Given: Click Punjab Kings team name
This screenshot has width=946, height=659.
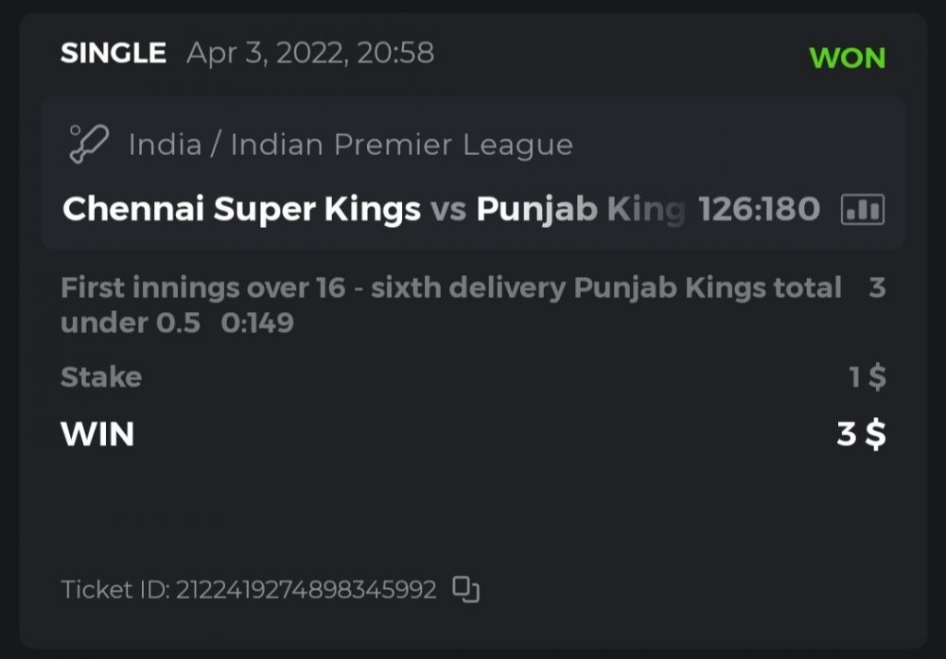Looking at the screenshot, I should [579, 209].
